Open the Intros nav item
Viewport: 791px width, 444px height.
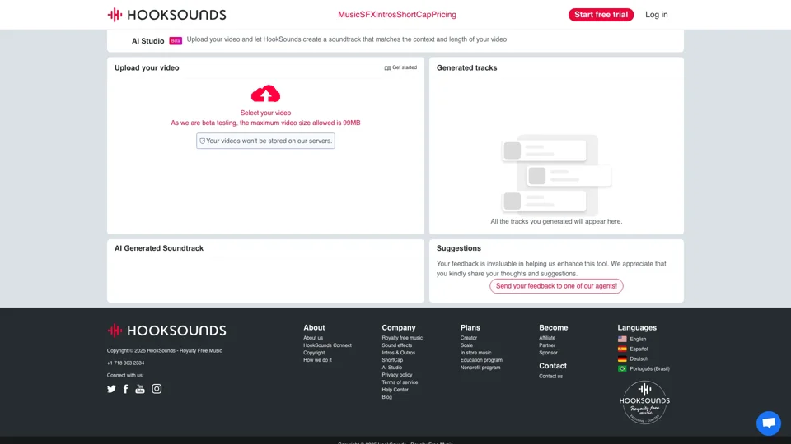click(x=386, y=15)
